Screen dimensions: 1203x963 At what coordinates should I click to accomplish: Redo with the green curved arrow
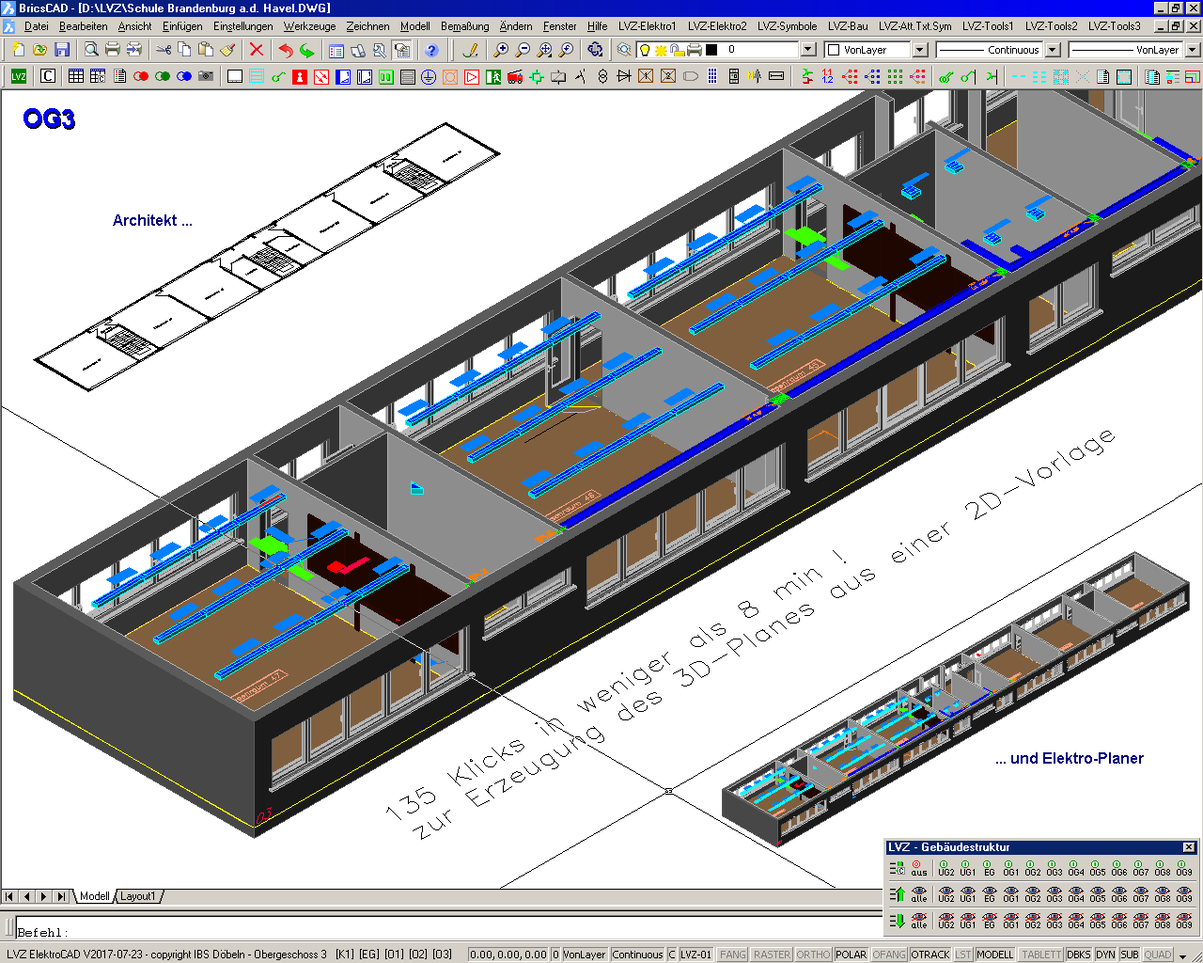pos(307,49)
